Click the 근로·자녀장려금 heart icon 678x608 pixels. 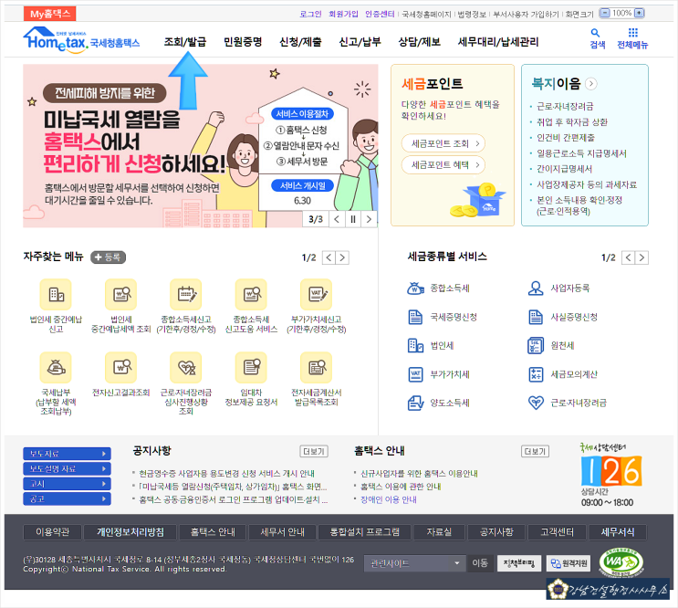click(x=536, y=403)
